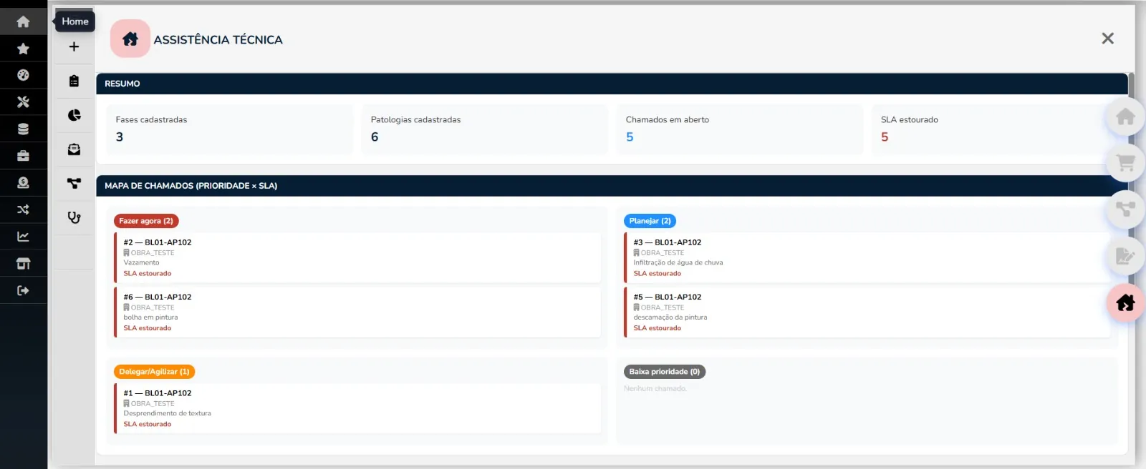Click the 'Patologias cadastradas' summary card
Image resolution: width=1146 pixels, height=469 pixels.
click(485, 129)
